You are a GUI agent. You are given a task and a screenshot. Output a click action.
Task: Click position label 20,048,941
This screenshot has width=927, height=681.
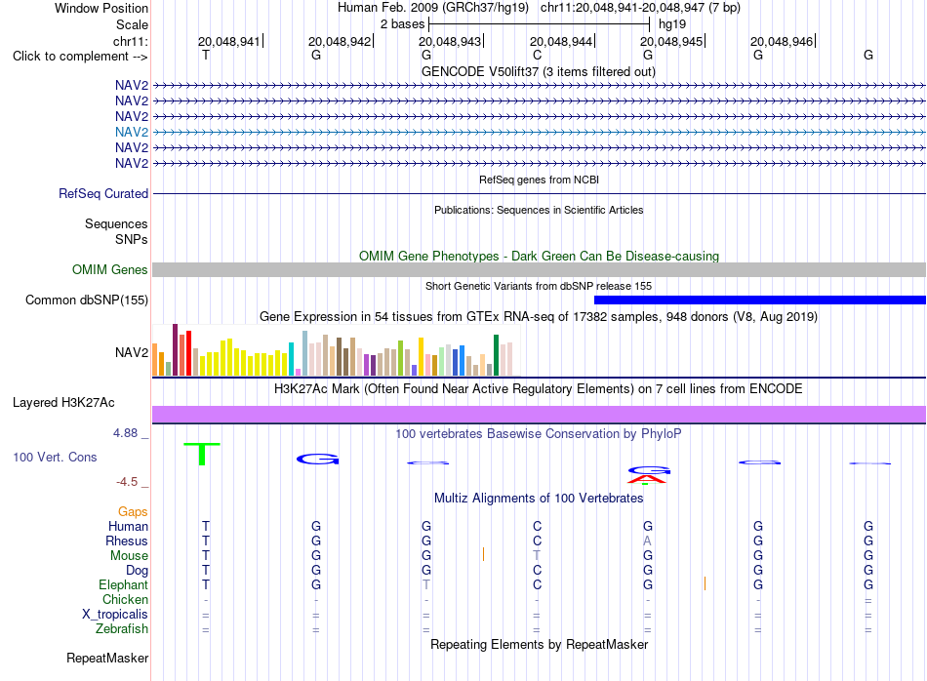click(228, 41)
